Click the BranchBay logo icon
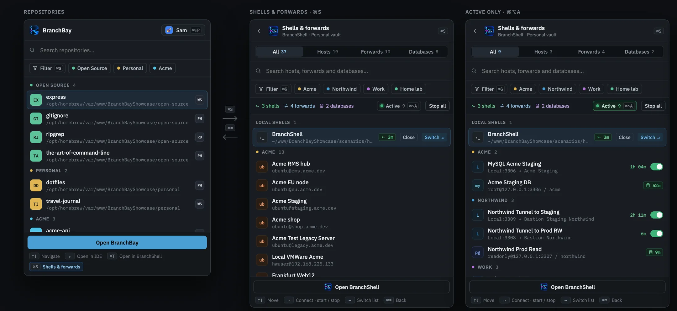The width and height of the screenshot is (677, 311). [x=34, y=30]
